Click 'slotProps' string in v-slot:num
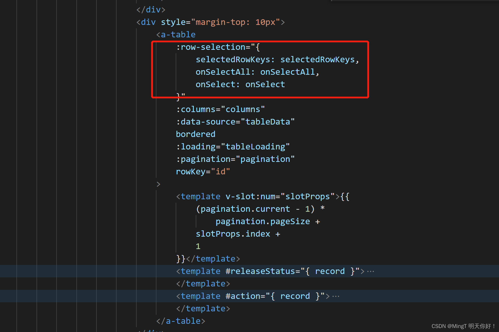This screenshot has height=332, width=499. [307, 196]
